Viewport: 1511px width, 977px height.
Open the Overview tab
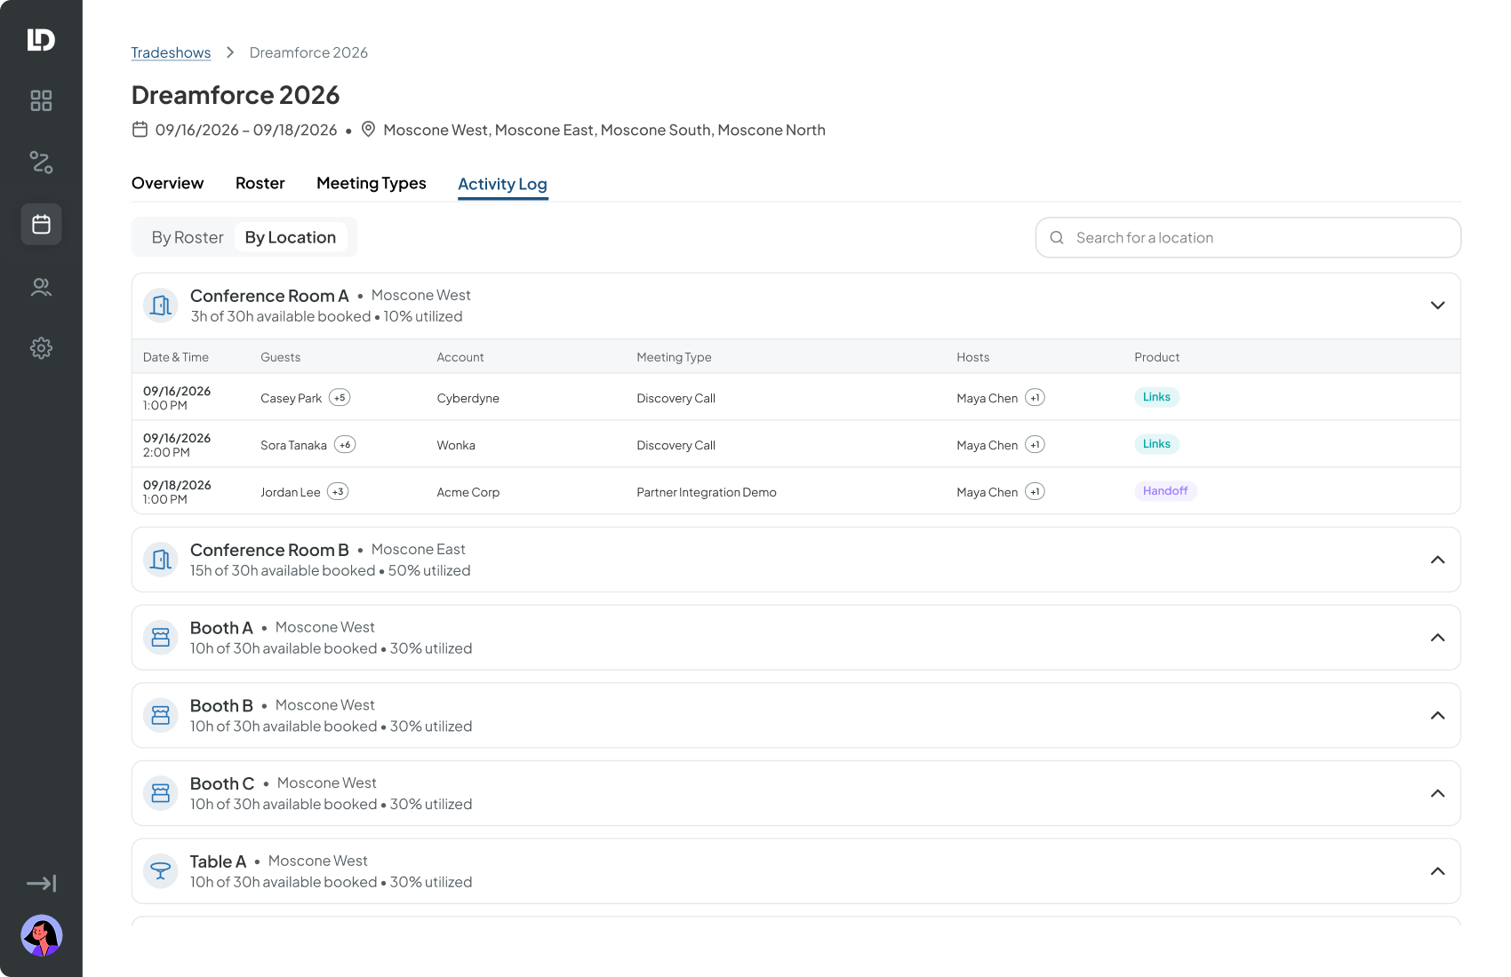click(167, 183)
